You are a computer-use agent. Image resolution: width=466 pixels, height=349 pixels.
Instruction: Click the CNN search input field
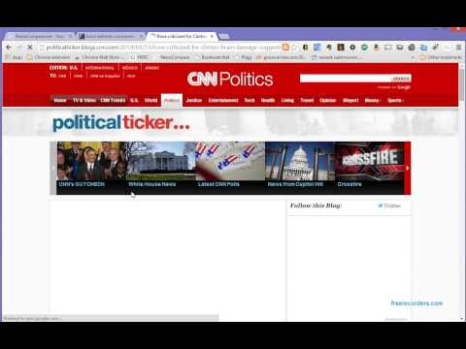pyautogui.click(x=346, y=79)
